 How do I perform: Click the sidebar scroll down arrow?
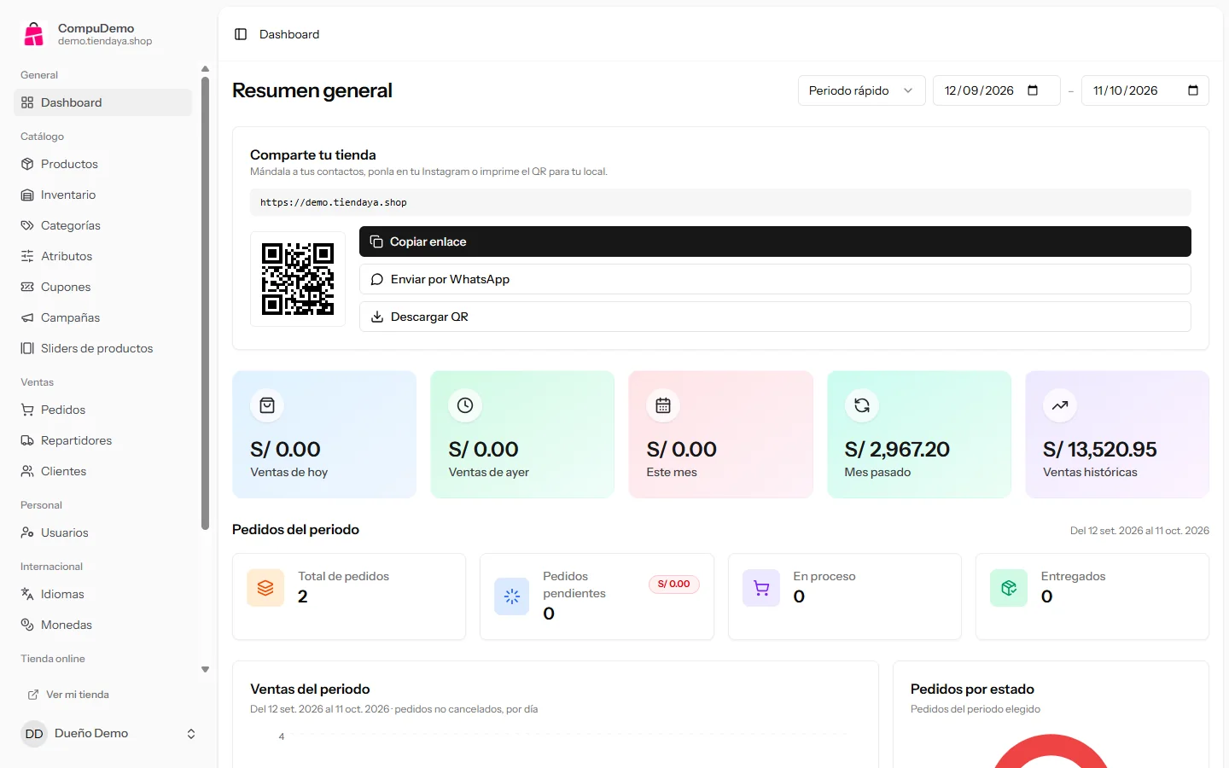coord(205,670)
